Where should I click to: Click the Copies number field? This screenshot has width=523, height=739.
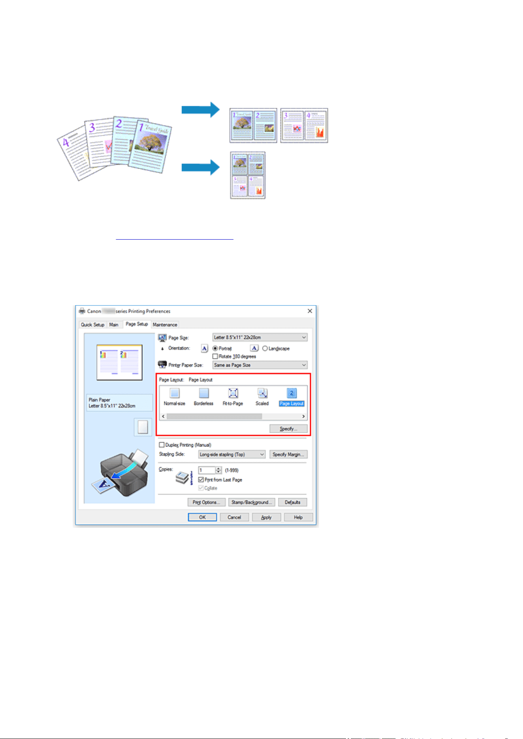tap(207, 470)
